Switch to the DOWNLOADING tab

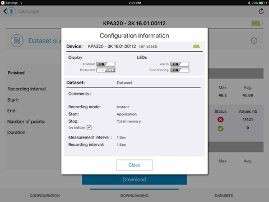[x=134, y=196]
